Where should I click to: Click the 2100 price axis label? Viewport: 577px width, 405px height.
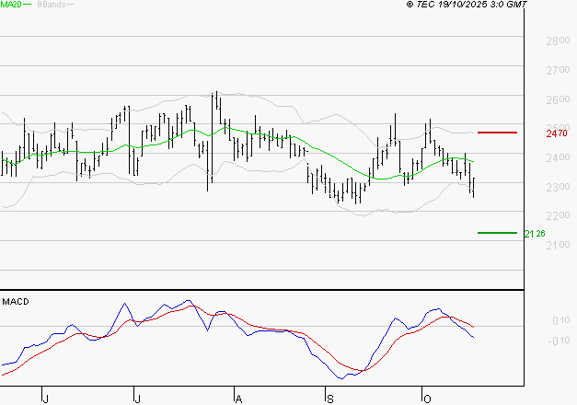click(x=558, y=245)
